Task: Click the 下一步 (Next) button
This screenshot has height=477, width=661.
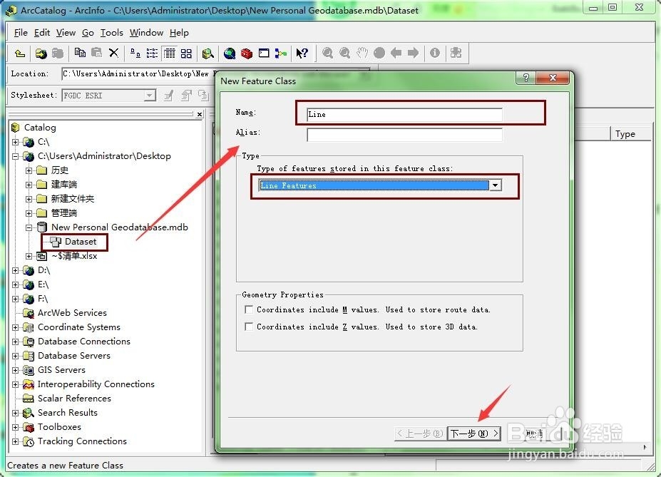Action: coord(474,434)
